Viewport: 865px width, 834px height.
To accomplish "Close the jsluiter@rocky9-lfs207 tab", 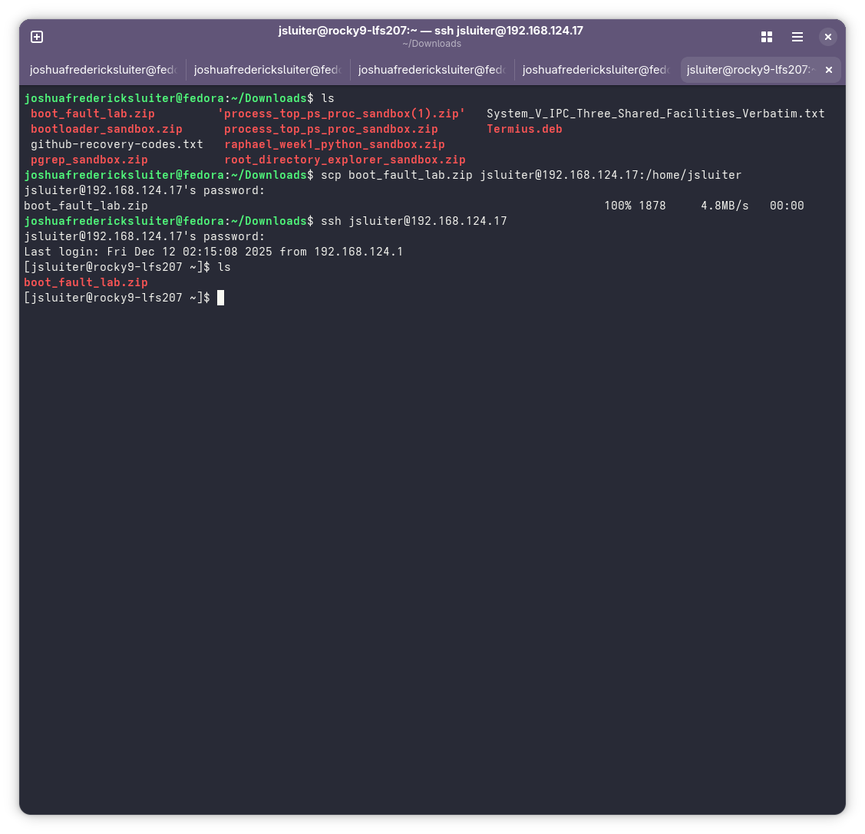I will click(828, 69).
